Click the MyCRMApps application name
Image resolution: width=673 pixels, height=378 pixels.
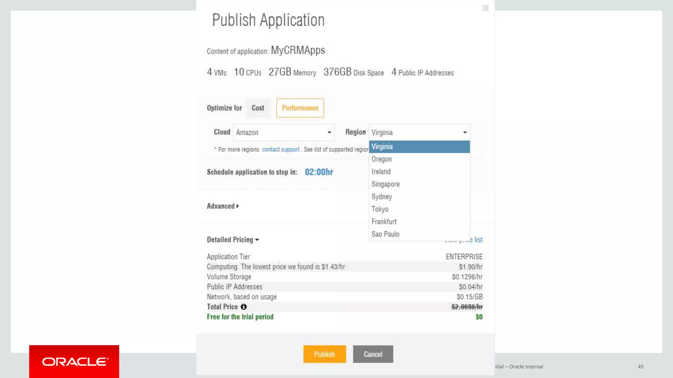tap(298, 50)
